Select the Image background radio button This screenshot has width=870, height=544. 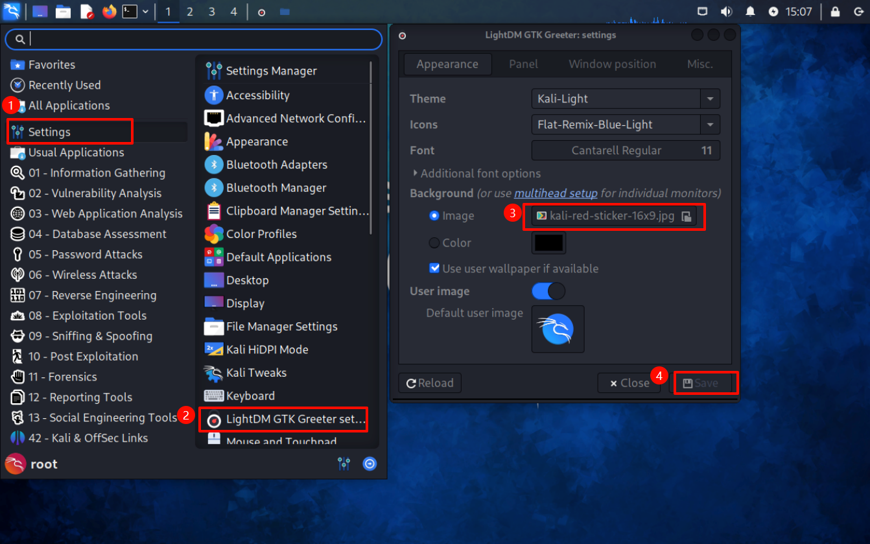pyautogui.click(x=434, y=216)
